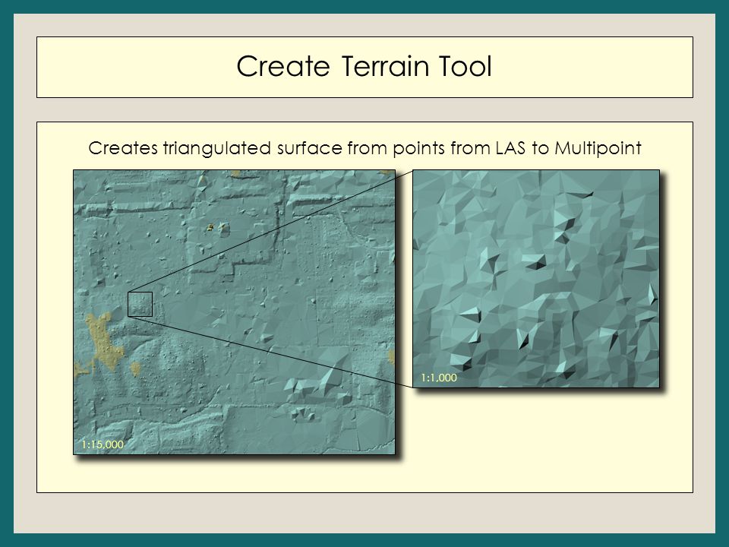Image resolution: width=729 pixels, height=547 pixels.
Task: Select the 'Creates triangulated surface' description line
Action: coord(364,148)
